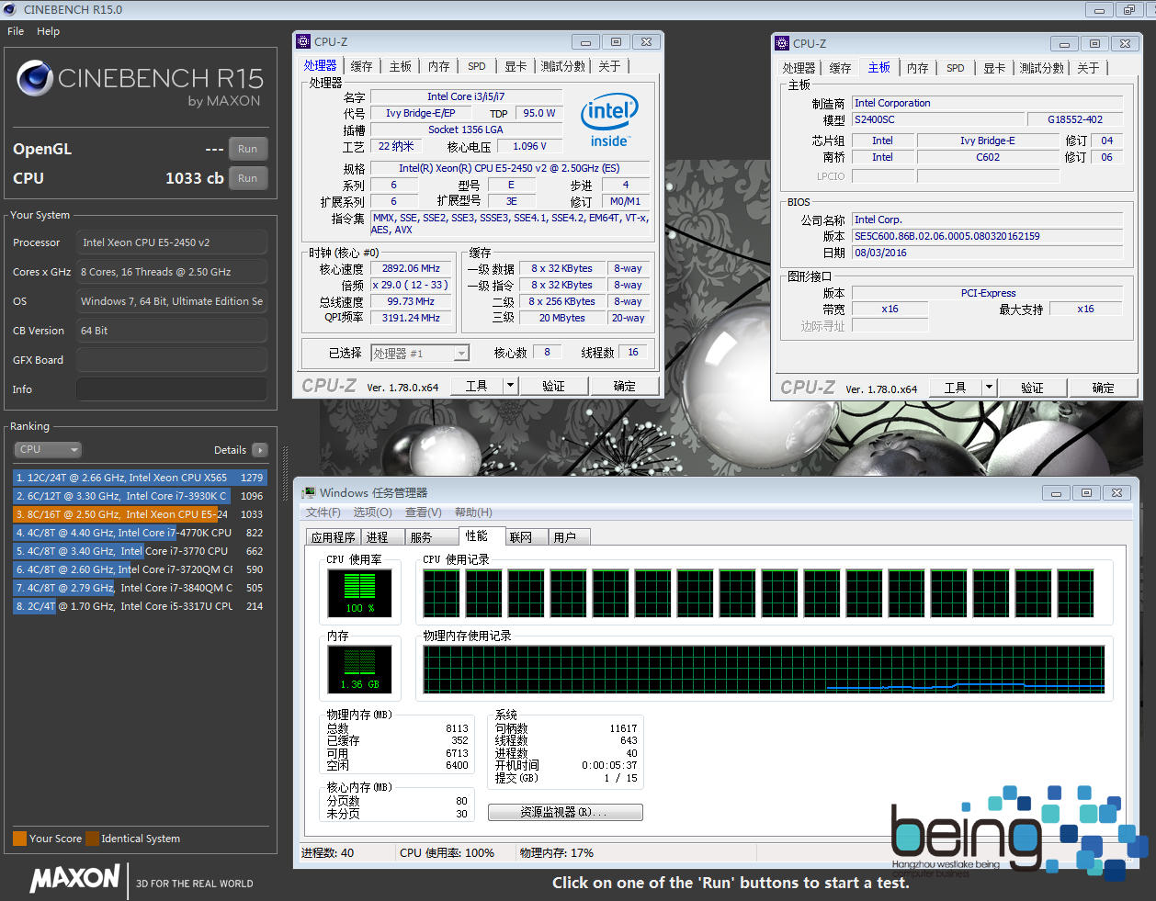Click Intel Corporation manufacturer field in CPU-Z

988,103
